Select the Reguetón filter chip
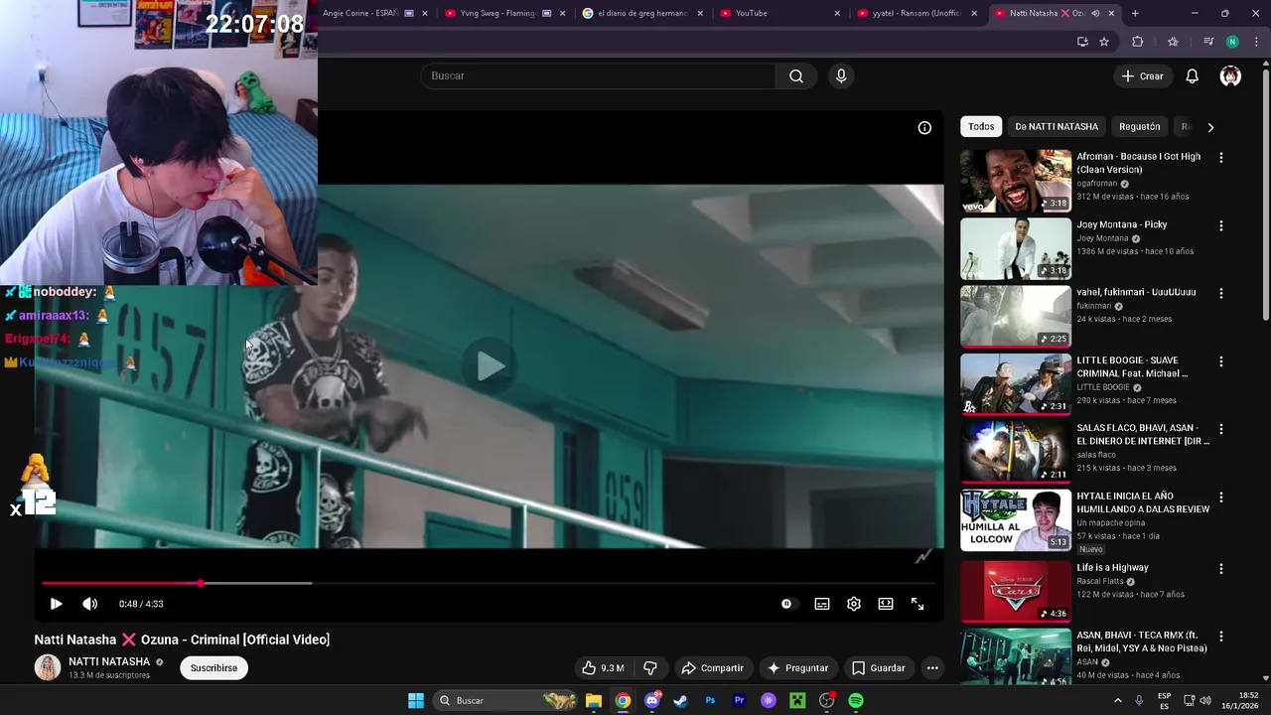 1139,127
